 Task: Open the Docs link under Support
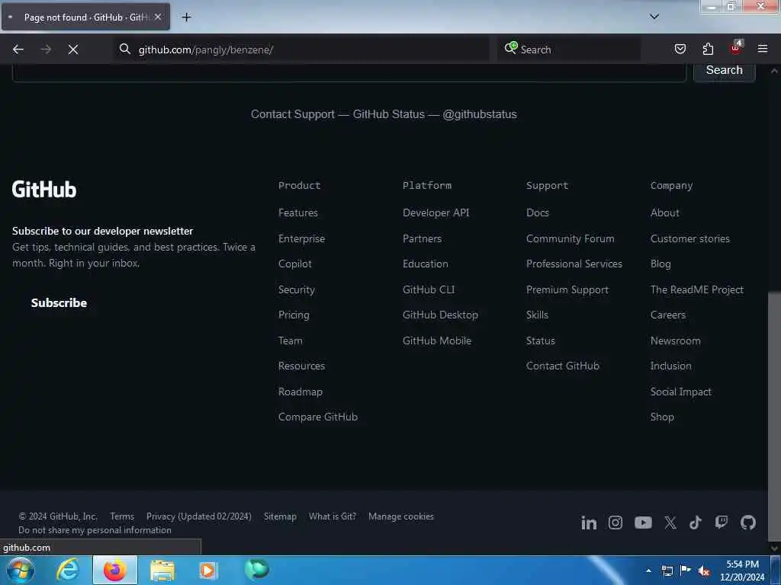[538, 213]
